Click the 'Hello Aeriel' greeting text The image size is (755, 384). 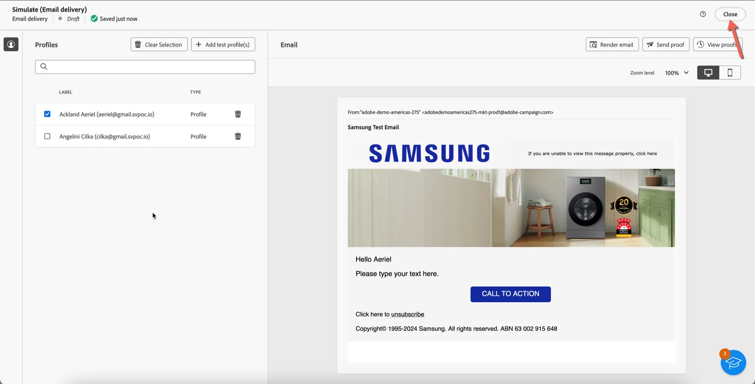coord(373,259)
